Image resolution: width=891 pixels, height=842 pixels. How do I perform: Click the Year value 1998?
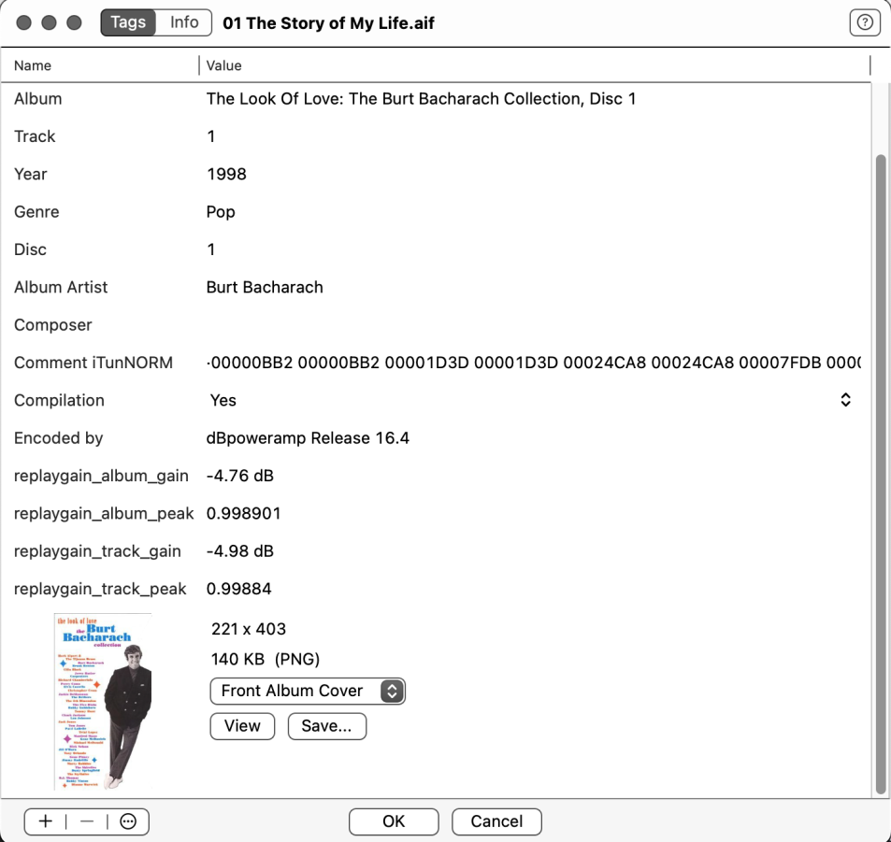point(226,174)
